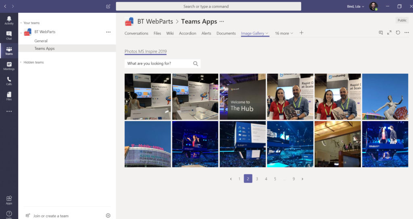Open Chat in left rail

coord(9,35)
